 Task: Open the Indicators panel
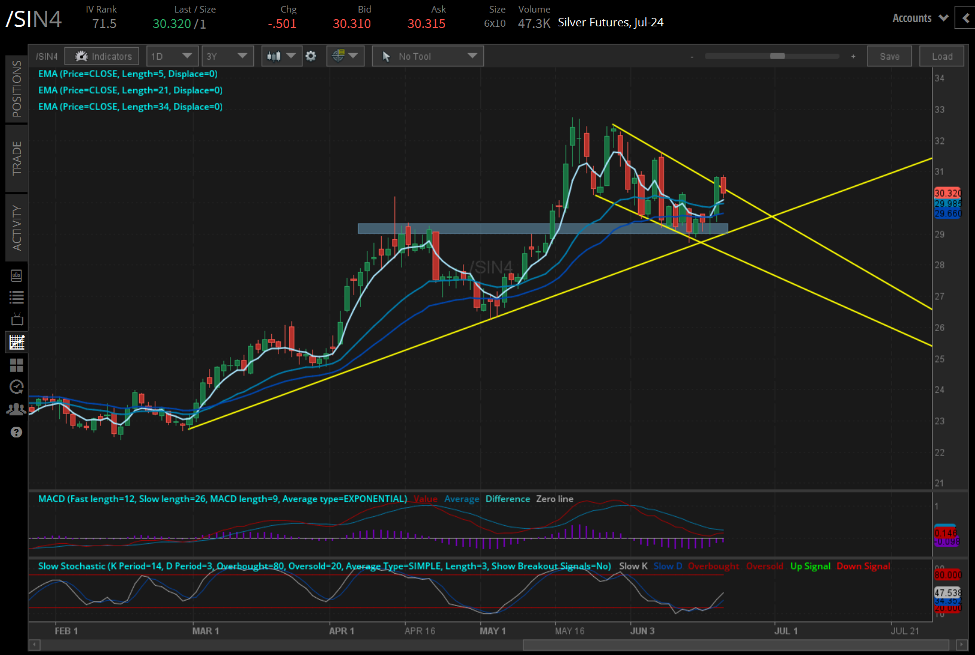[x=102, y=56]
